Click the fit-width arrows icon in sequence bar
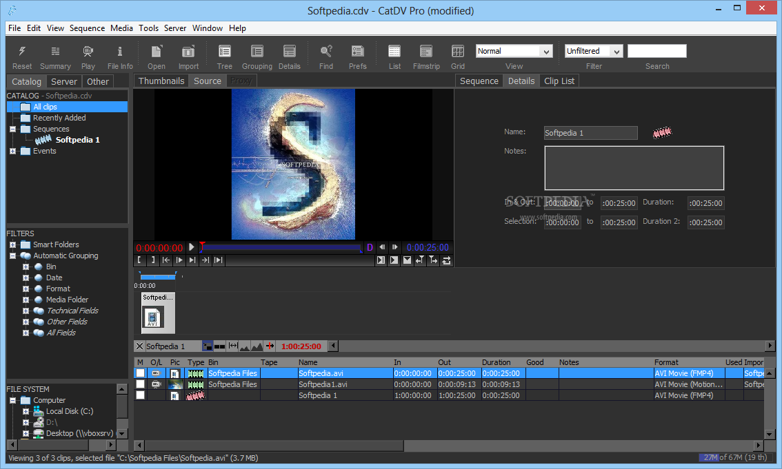Screen dimensions: 782x469 click(x=233, y=346)
